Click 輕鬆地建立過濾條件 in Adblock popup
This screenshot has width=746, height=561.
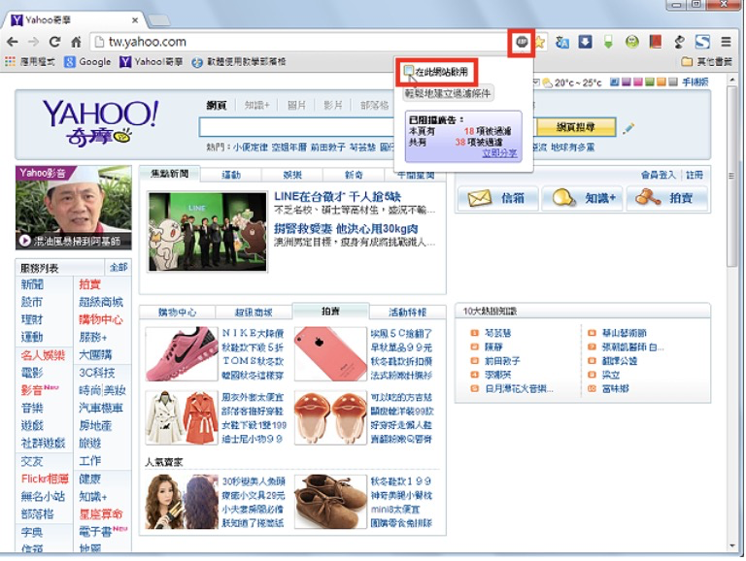point(447,93)
